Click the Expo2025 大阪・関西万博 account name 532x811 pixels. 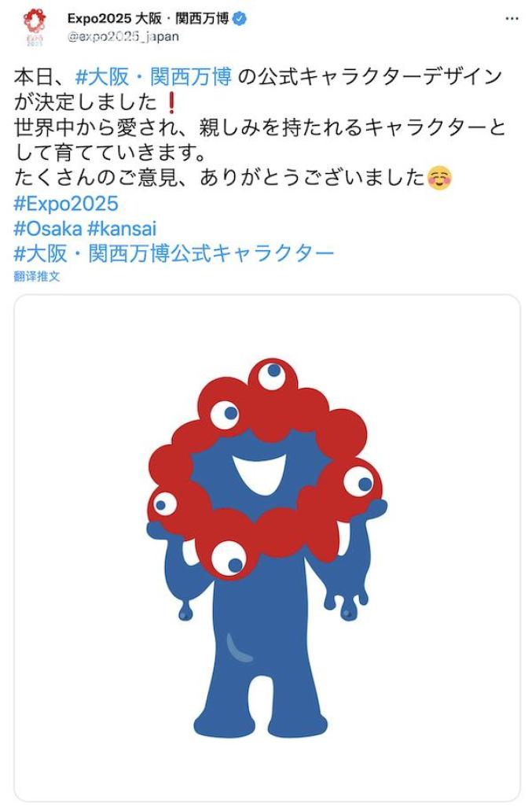148,19
